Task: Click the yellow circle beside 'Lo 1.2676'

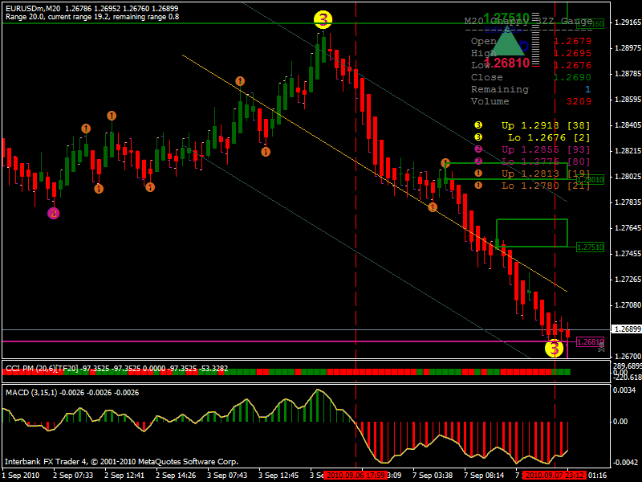Action: click(478, 138)
